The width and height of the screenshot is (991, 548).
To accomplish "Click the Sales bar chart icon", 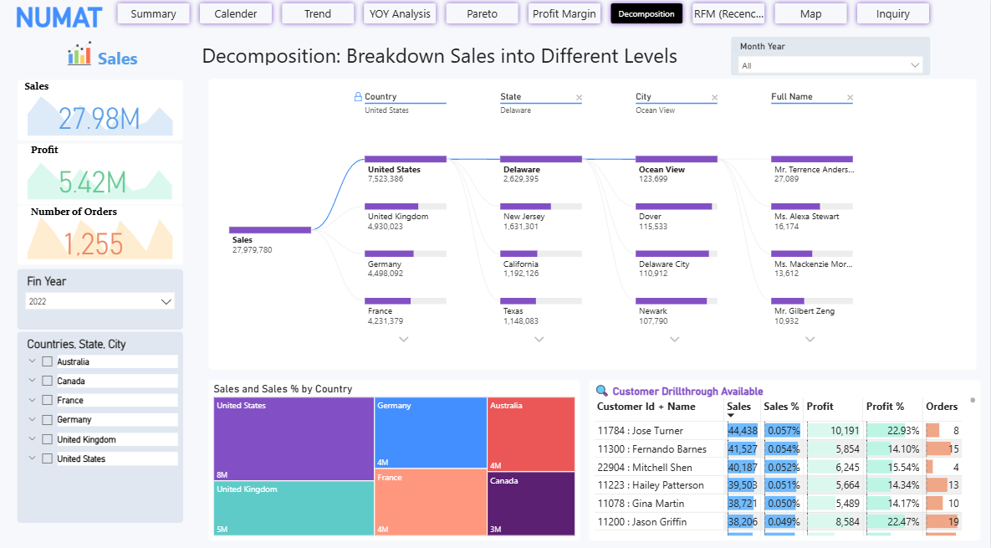I will tap(79, 54).
